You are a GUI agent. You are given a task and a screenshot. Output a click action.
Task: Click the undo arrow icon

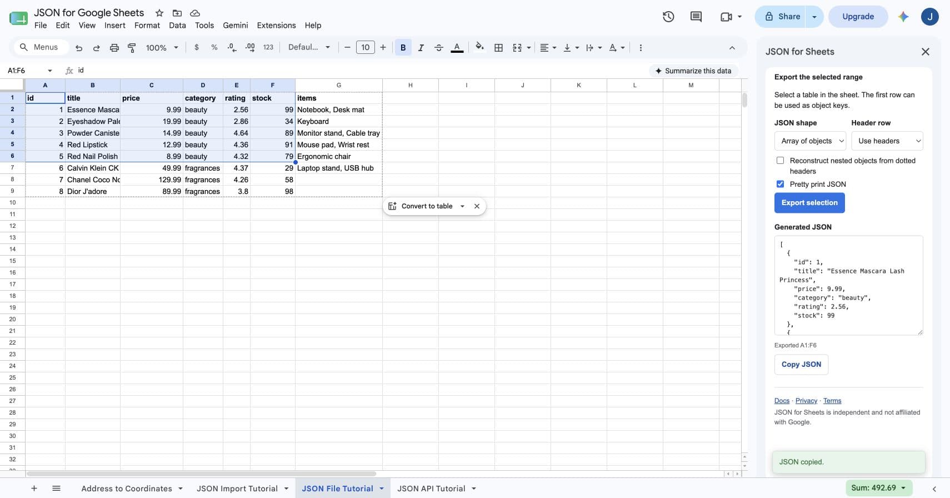pos(79,48)
